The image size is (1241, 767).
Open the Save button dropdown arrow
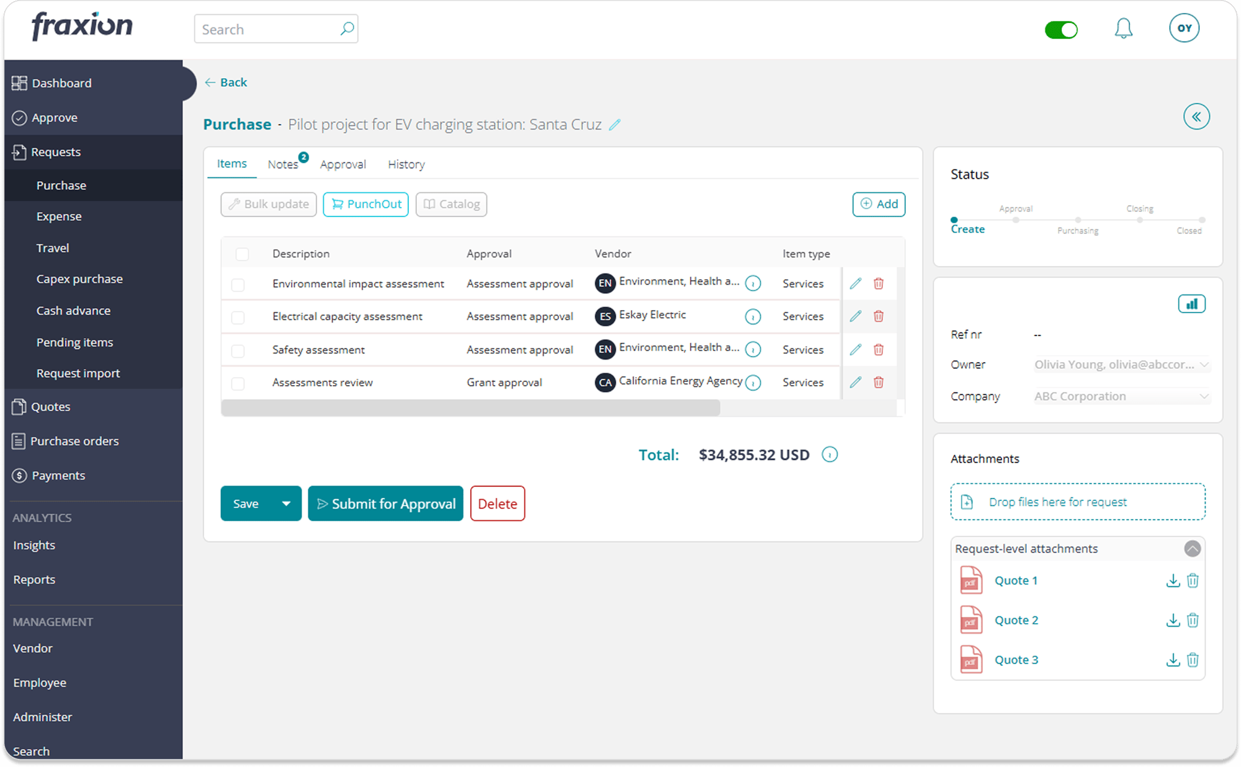click(285, 503)
